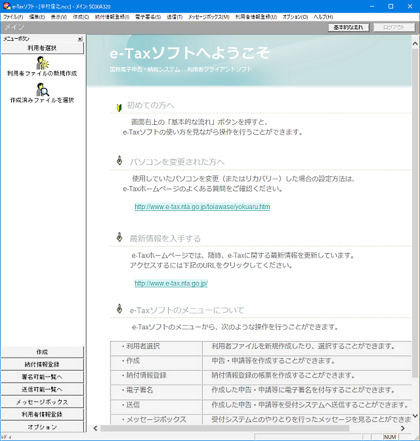Viewport: 420px width, 441px height.
Task: Open the 利用者情報登録(U) menu
Action: coord(256,17)
